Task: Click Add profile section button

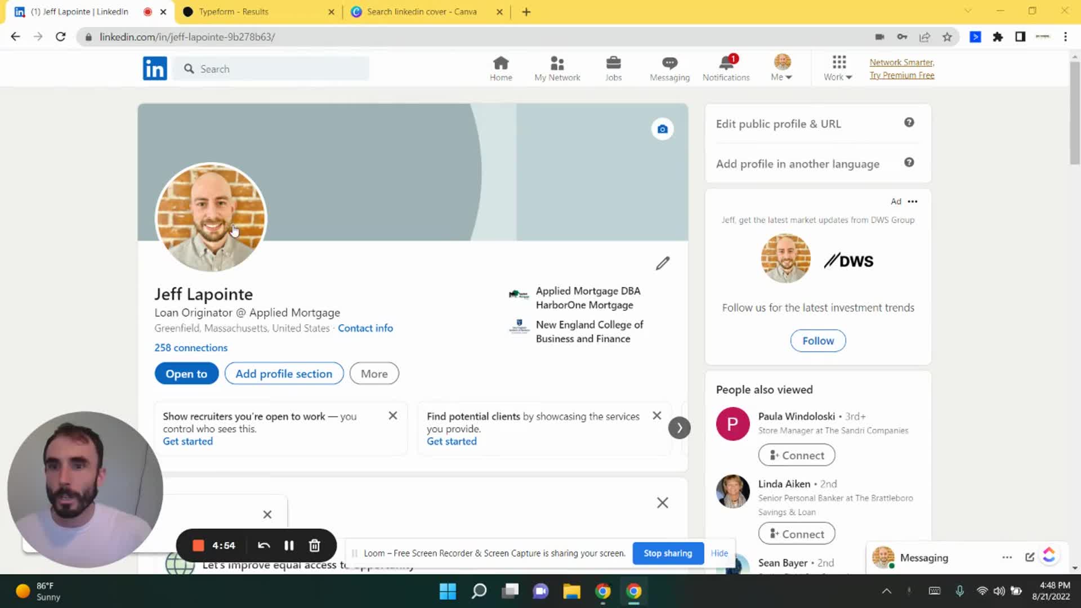Action: 284,374
